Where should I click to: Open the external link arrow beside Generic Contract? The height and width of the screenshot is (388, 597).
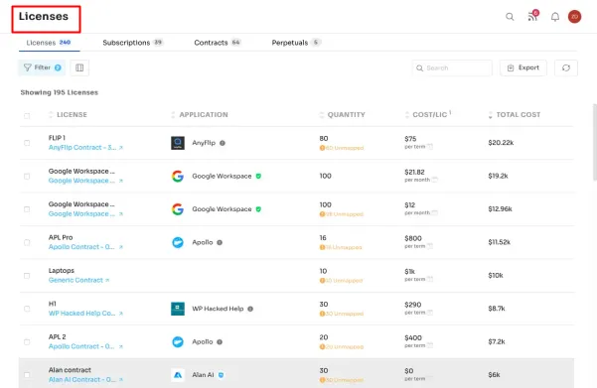(107, 281)
